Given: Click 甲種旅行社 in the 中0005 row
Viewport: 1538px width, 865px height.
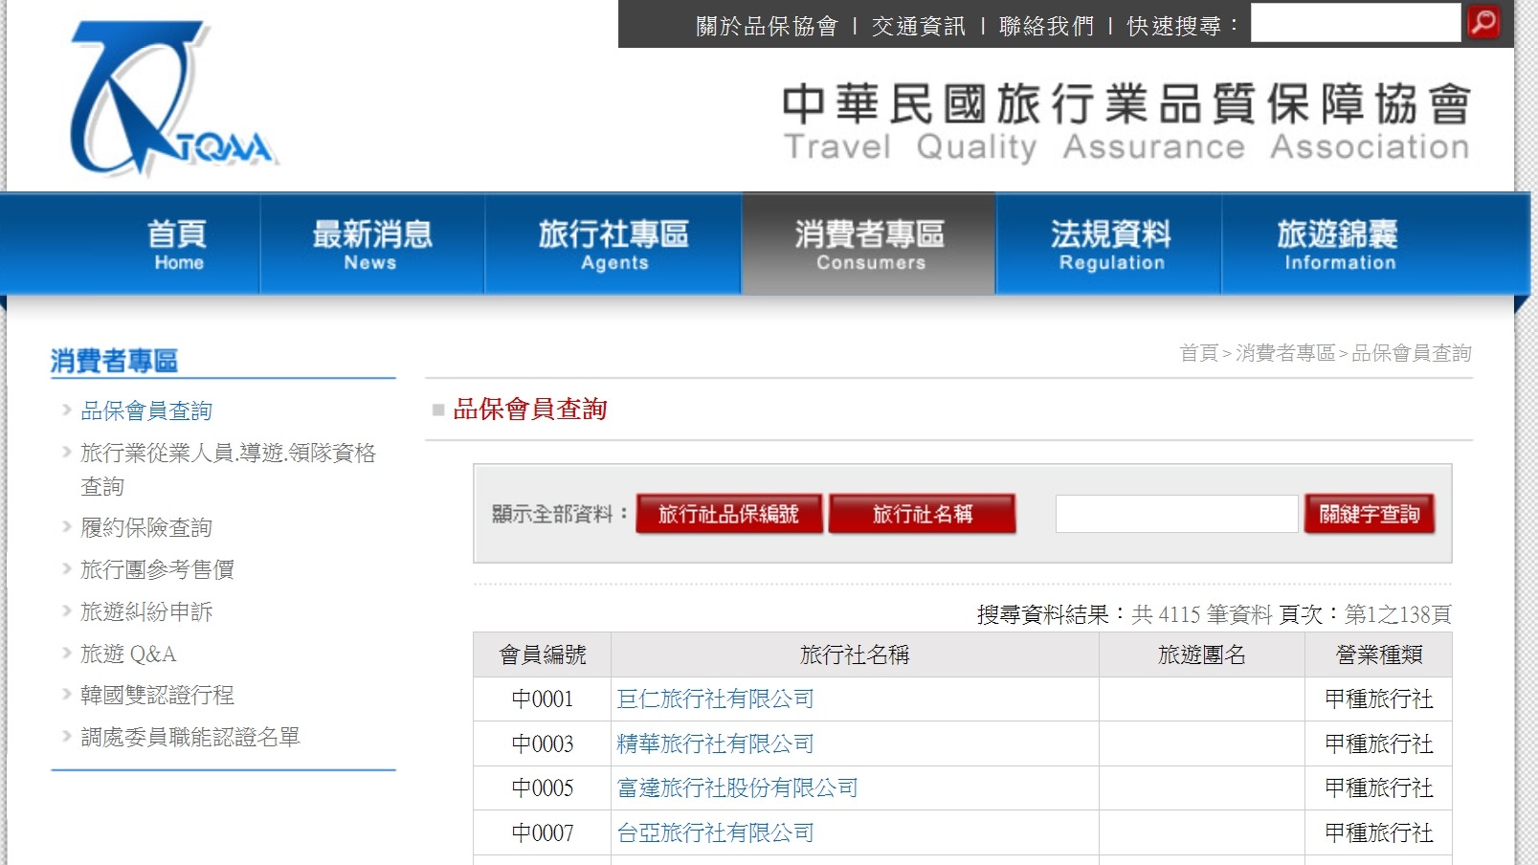Looking at the screenshot, I should coord(1378,788).
